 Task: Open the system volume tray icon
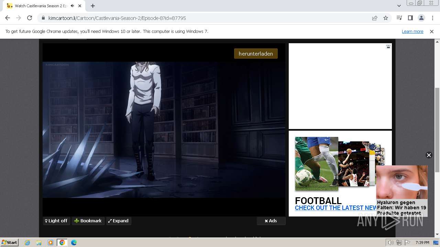point(391,243)
